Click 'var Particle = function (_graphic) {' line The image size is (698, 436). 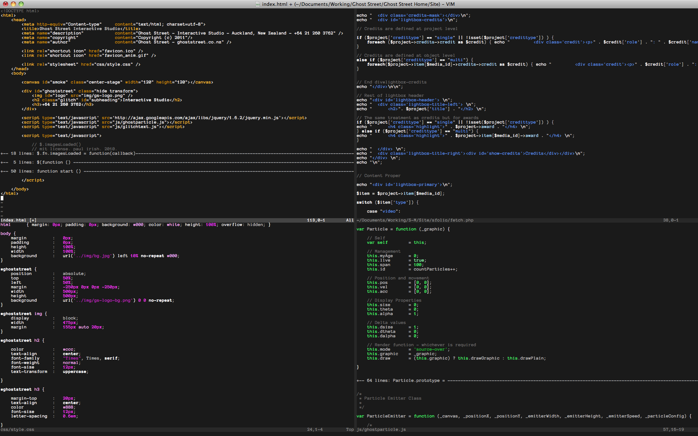point(403,229)
